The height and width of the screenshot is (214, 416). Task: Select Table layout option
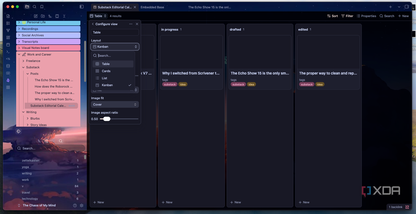113,64
